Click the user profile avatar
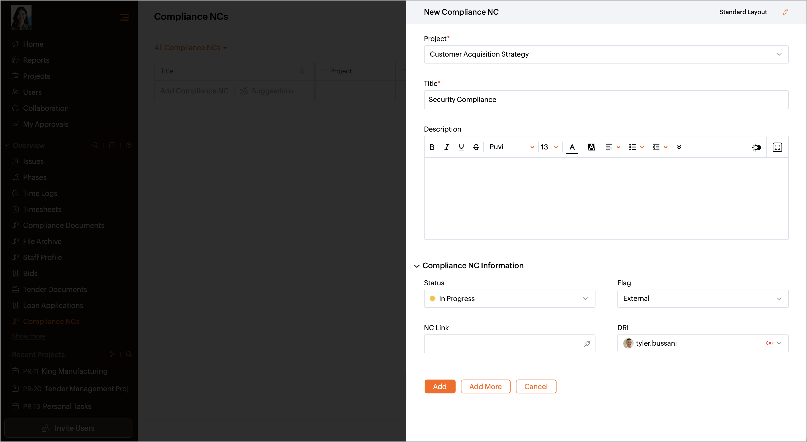The image size is (807, 442). 21,17
